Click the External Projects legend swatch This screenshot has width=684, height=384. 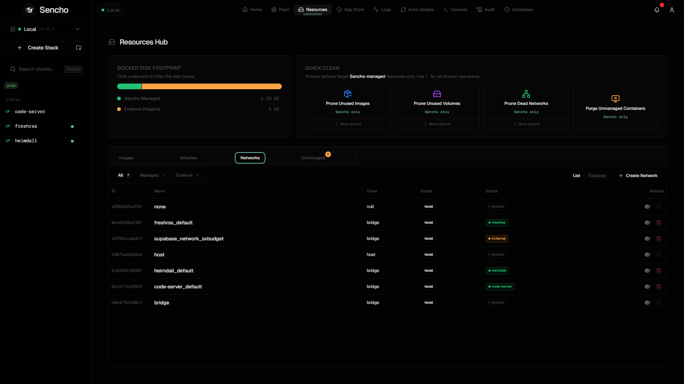119,109
